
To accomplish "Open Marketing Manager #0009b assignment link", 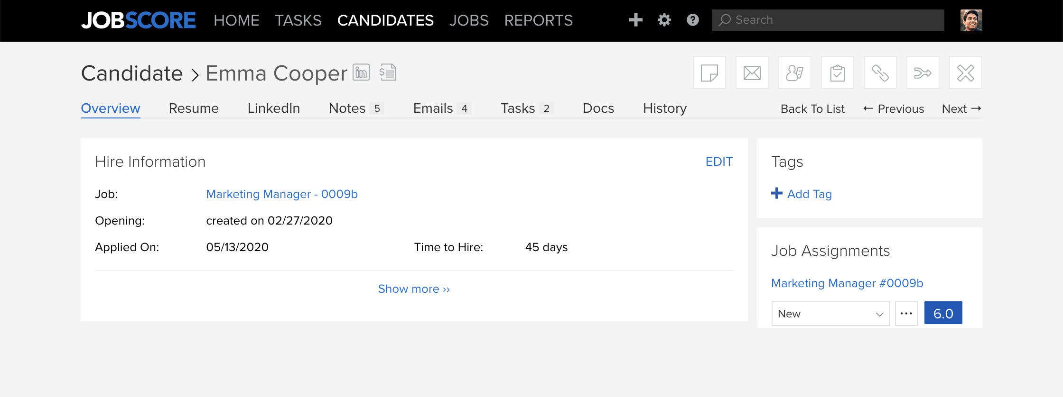I will click(847, 283).
